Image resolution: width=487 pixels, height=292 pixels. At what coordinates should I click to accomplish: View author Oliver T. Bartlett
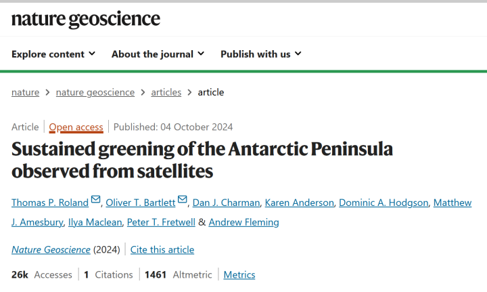click(x=139, y=203)
